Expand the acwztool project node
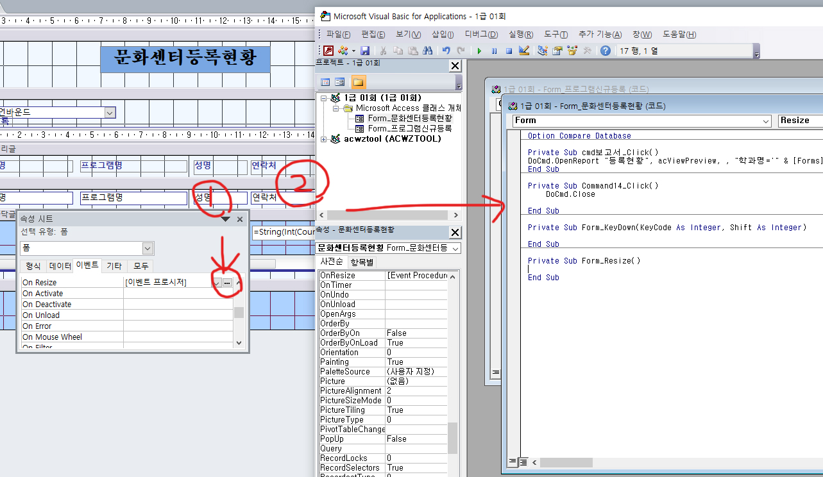Screen dimensions: 823x477 point(324,139)
